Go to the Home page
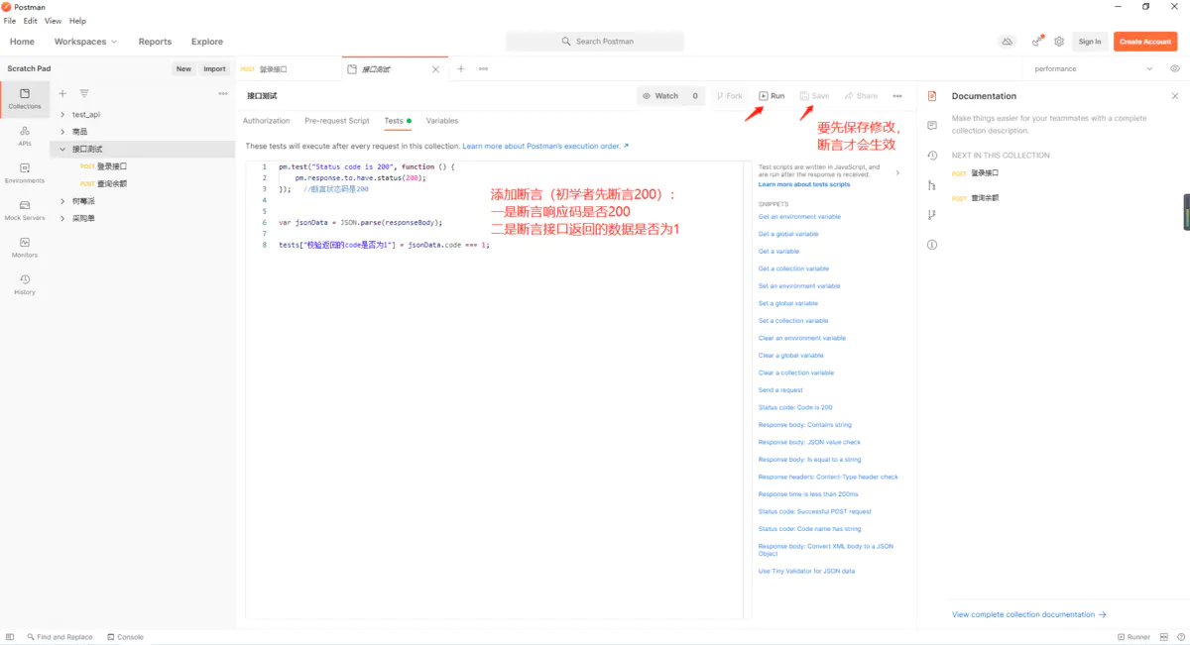Image resolution: width=1190 pixels, height=645 pixels. tap(22, 42)
